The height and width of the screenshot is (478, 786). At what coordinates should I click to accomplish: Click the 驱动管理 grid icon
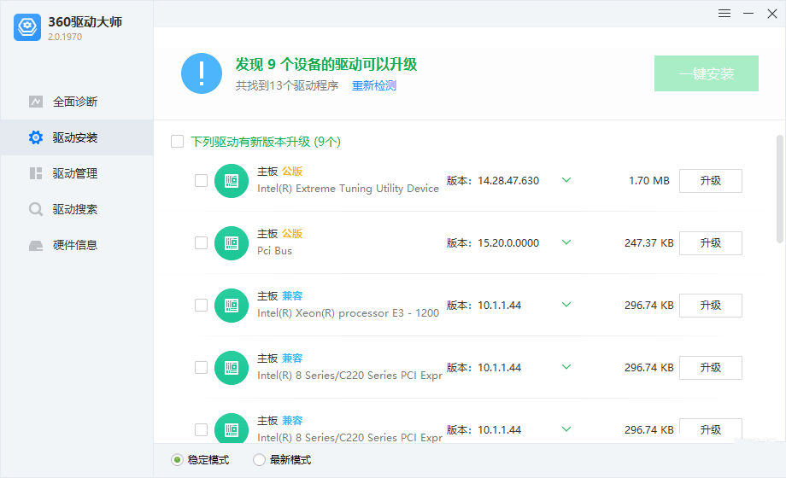[x=36, y=173]
